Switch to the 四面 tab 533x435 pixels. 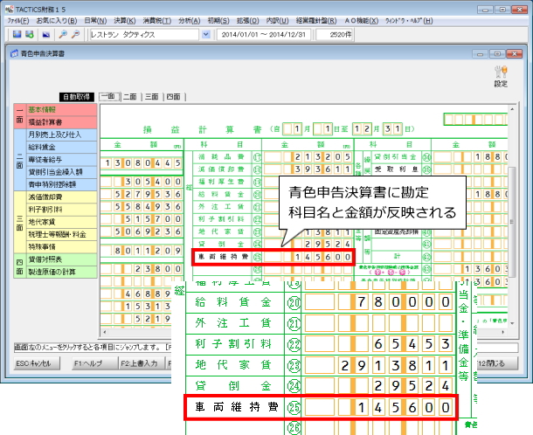174,97
